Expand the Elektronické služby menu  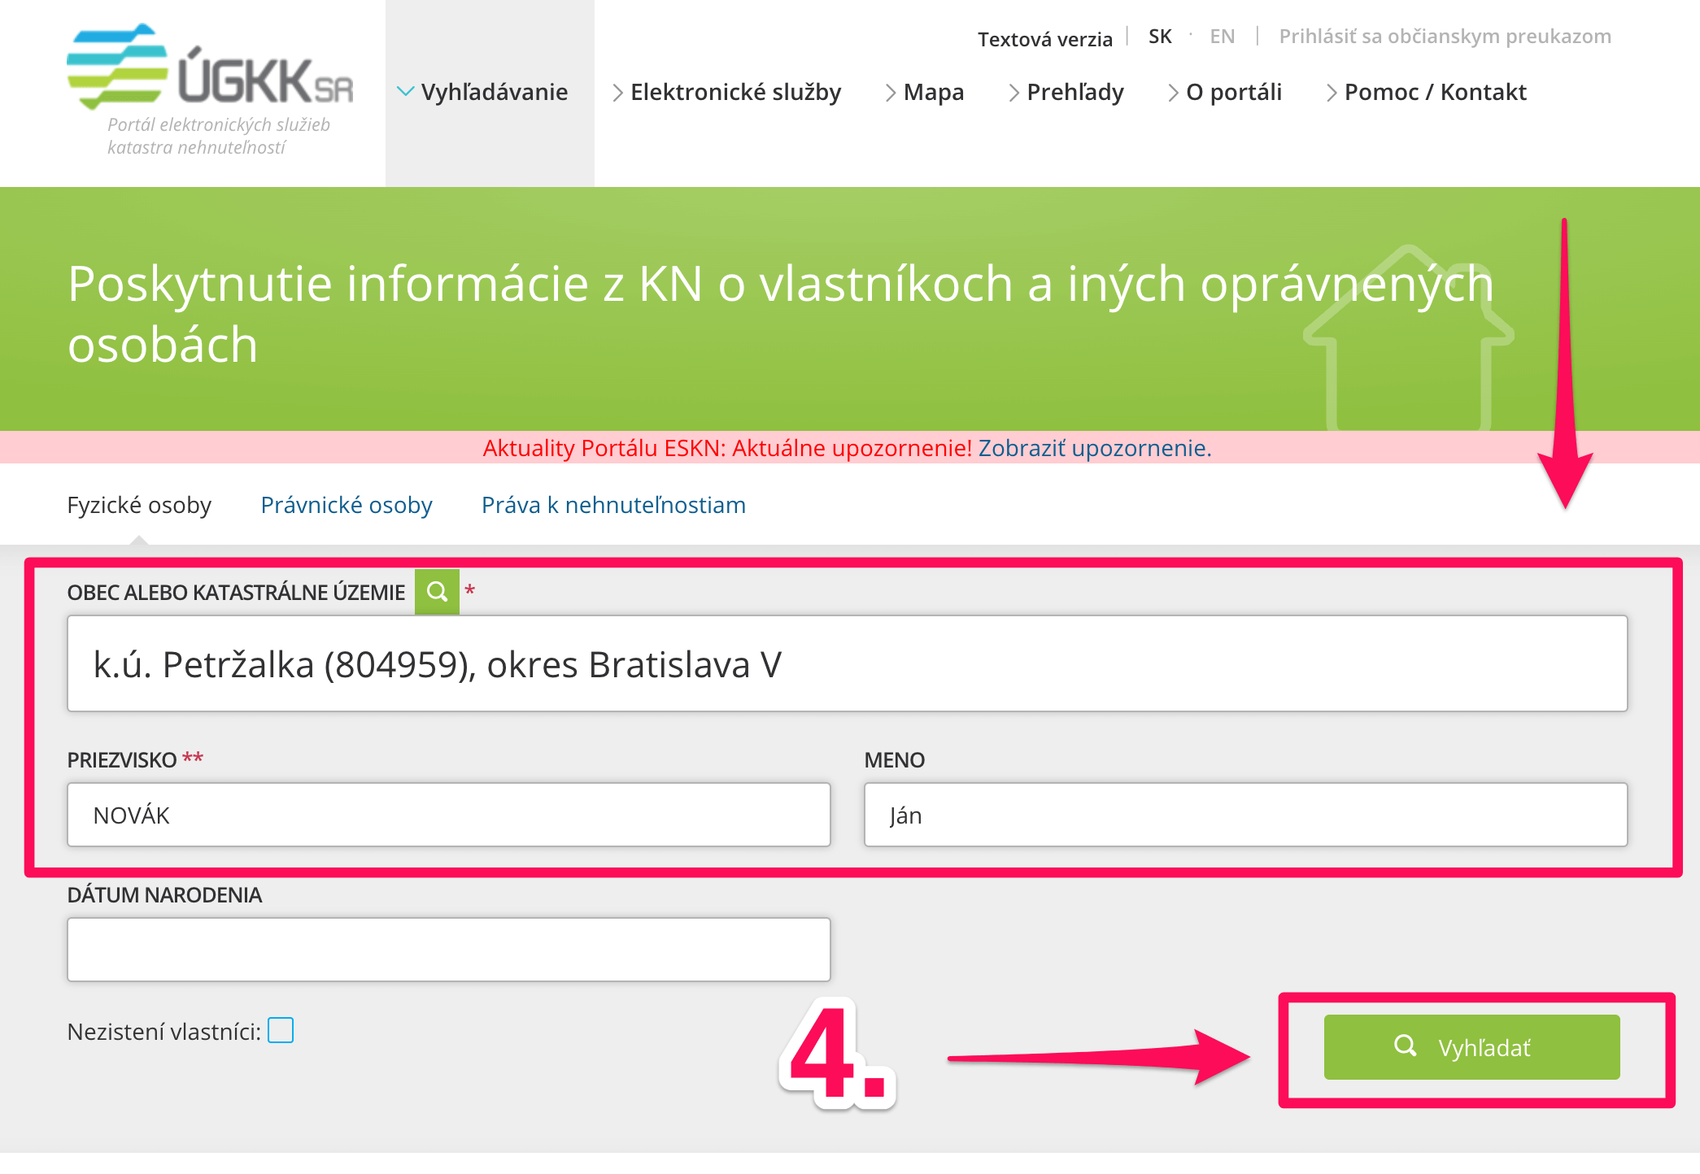point(726,92)
